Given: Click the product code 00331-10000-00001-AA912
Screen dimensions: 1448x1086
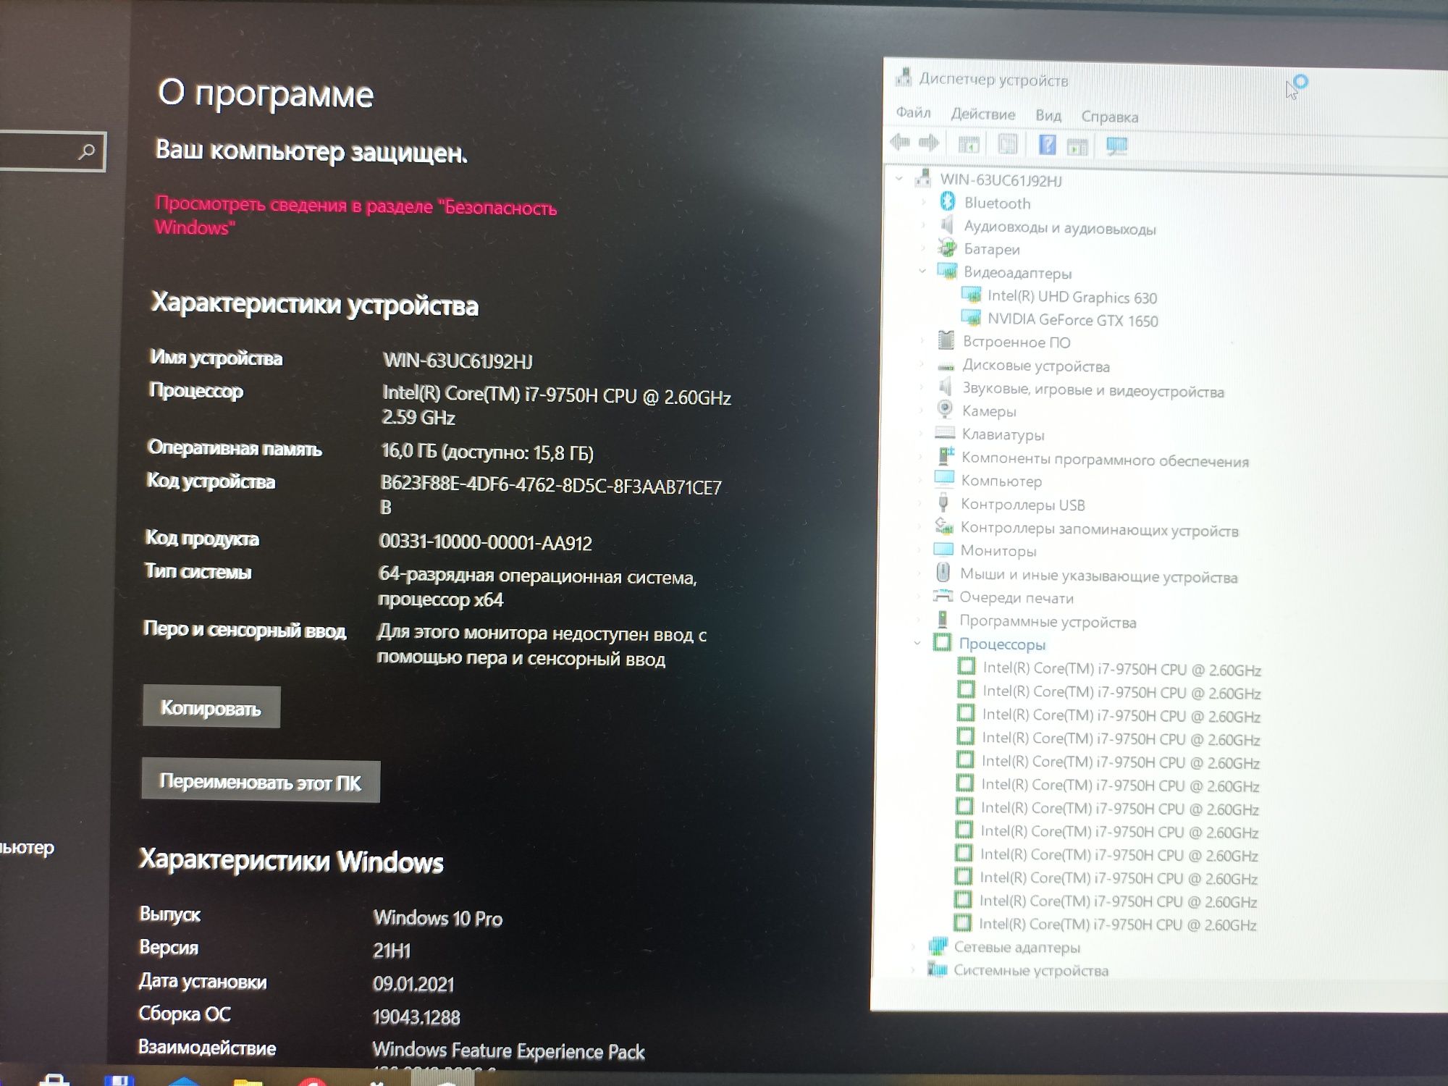Looking at the screenshot, I should click(x=485, y=542).
